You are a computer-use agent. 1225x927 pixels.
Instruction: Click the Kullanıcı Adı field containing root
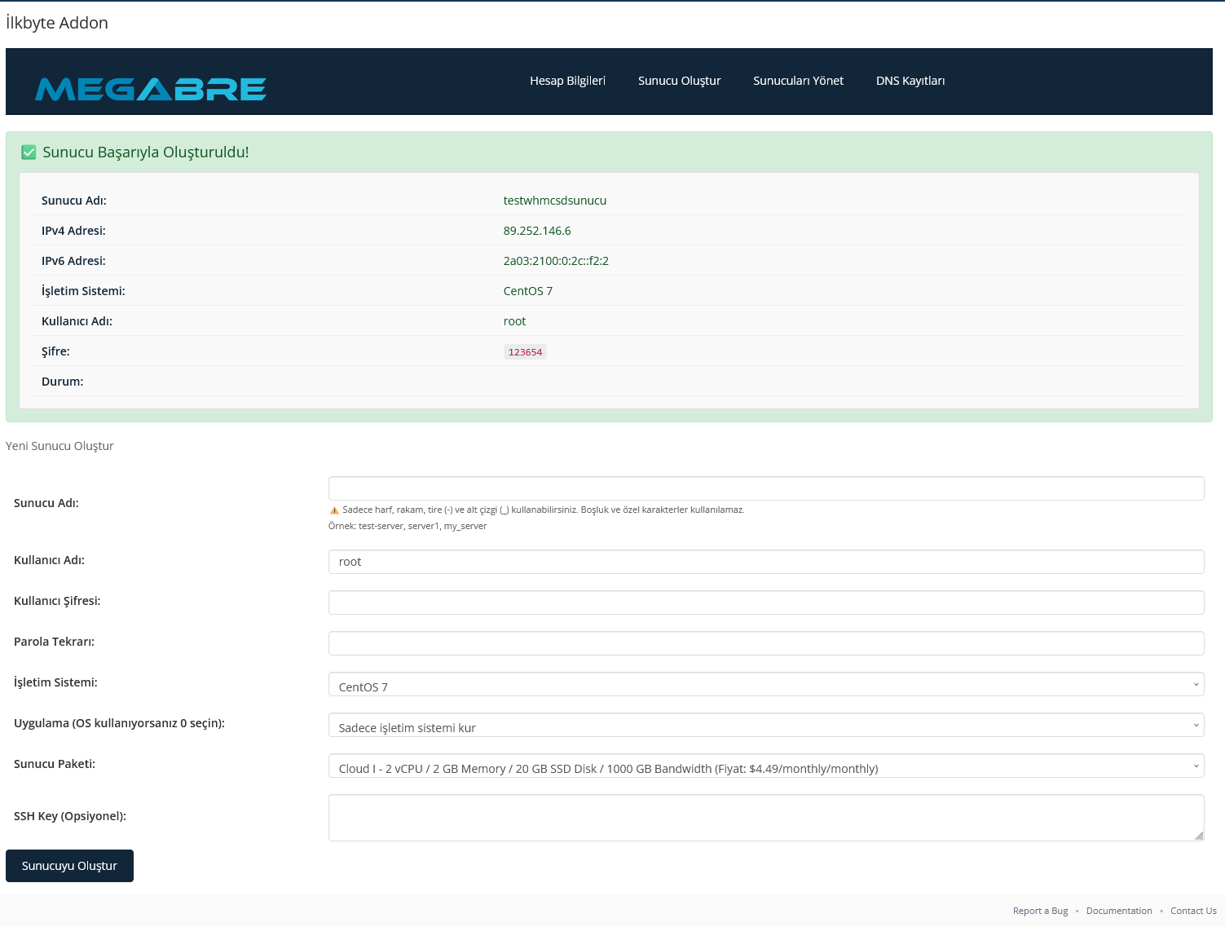(765, 562)
